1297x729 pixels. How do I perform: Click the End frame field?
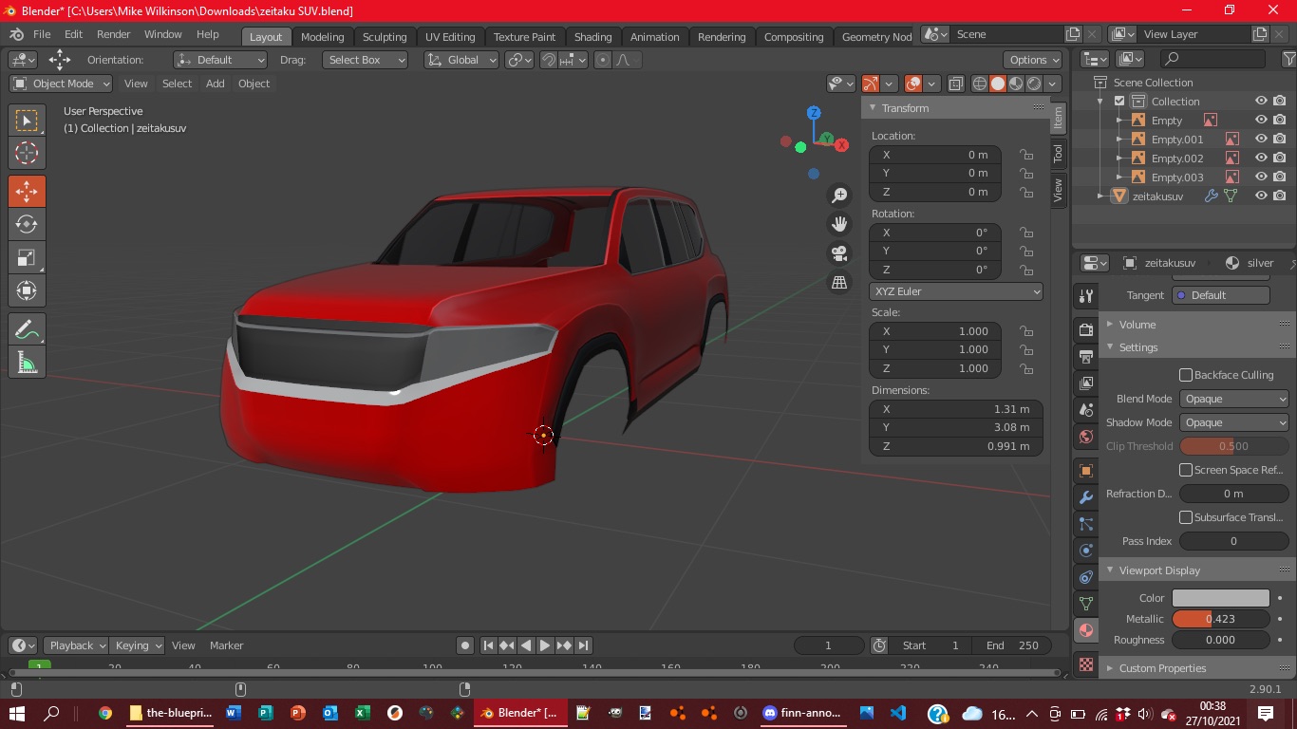pyautogui.click(x=1012, y=645)
